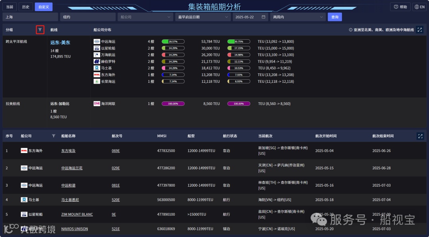
Task: Click the 马士基 logo in distribution list
Action: (97, 68)
